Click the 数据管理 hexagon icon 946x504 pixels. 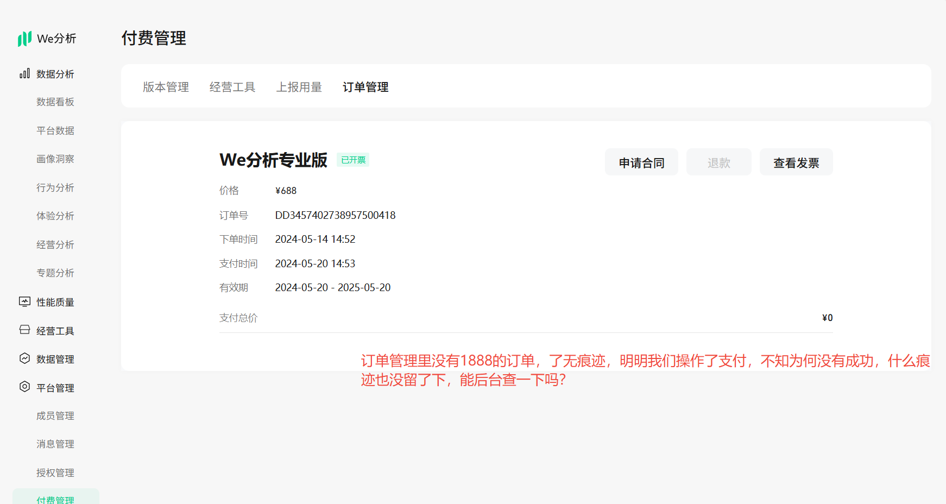click(x=24, y=358)
